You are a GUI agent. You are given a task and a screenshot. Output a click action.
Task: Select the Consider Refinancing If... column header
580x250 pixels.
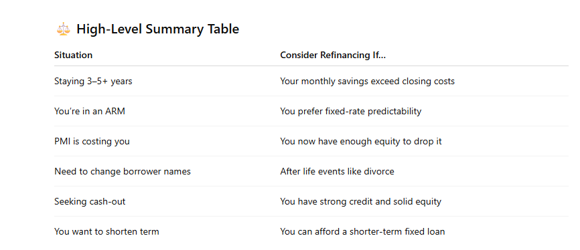click(333, 55)
